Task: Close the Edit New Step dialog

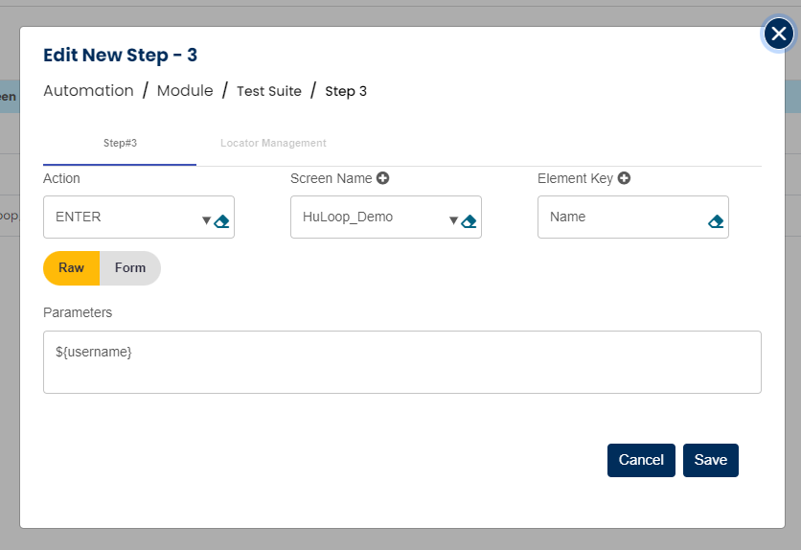Action: pos(779,34)
